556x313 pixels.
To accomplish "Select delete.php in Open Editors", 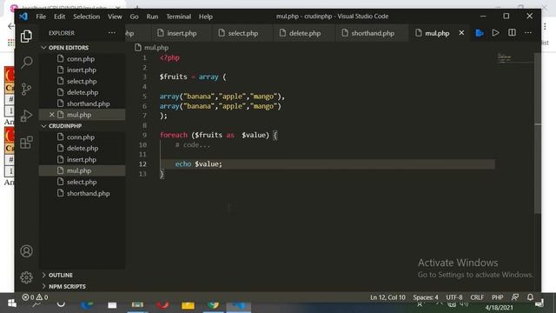I will pos(81,92).
